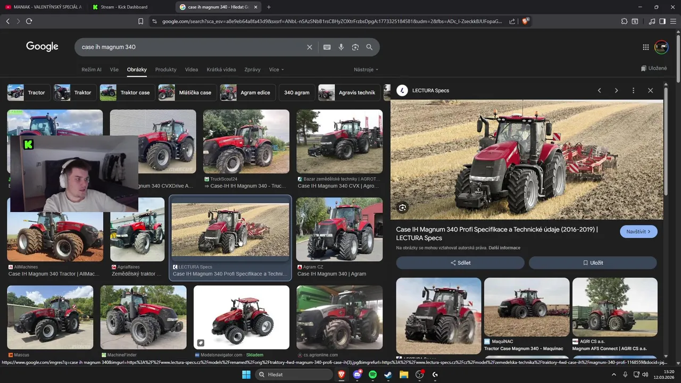Screen dimensions: 681x383
Task: Reload the current browser page
Action: [29, 21]
